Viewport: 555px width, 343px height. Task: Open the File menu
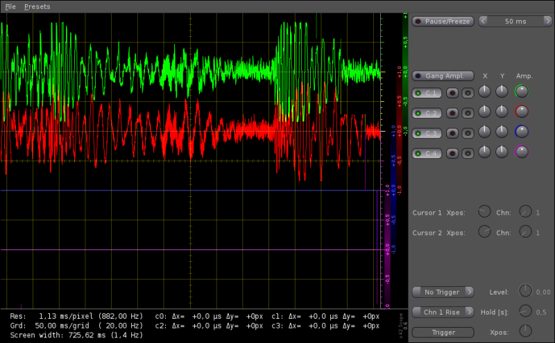click(x=10, y=6)
